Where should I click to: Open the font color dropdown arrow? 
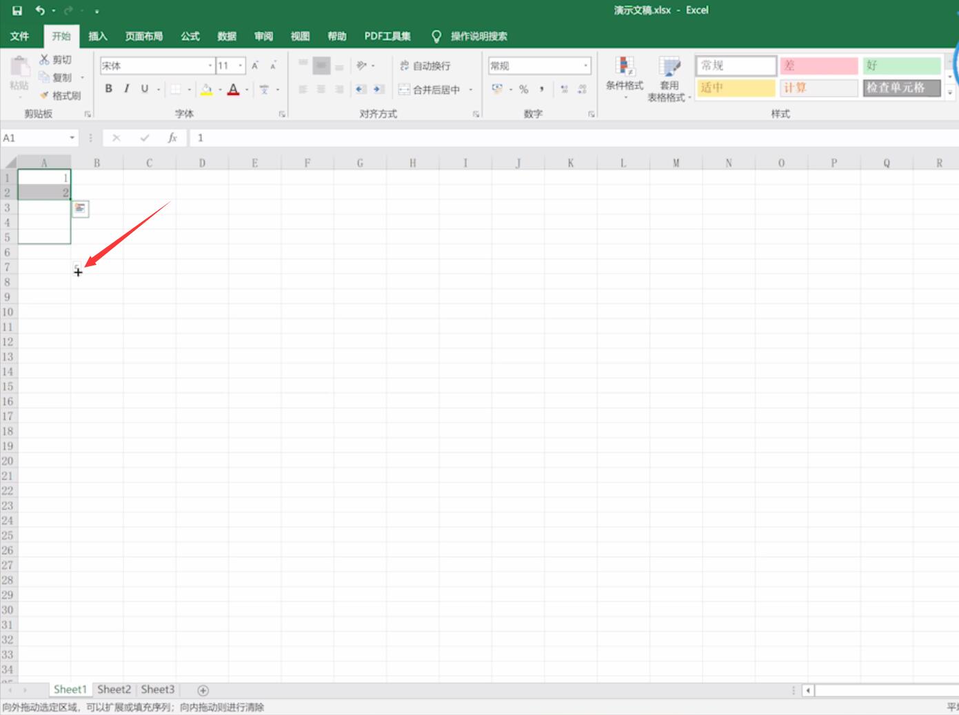pyautogui.click(x=247, y=89)
